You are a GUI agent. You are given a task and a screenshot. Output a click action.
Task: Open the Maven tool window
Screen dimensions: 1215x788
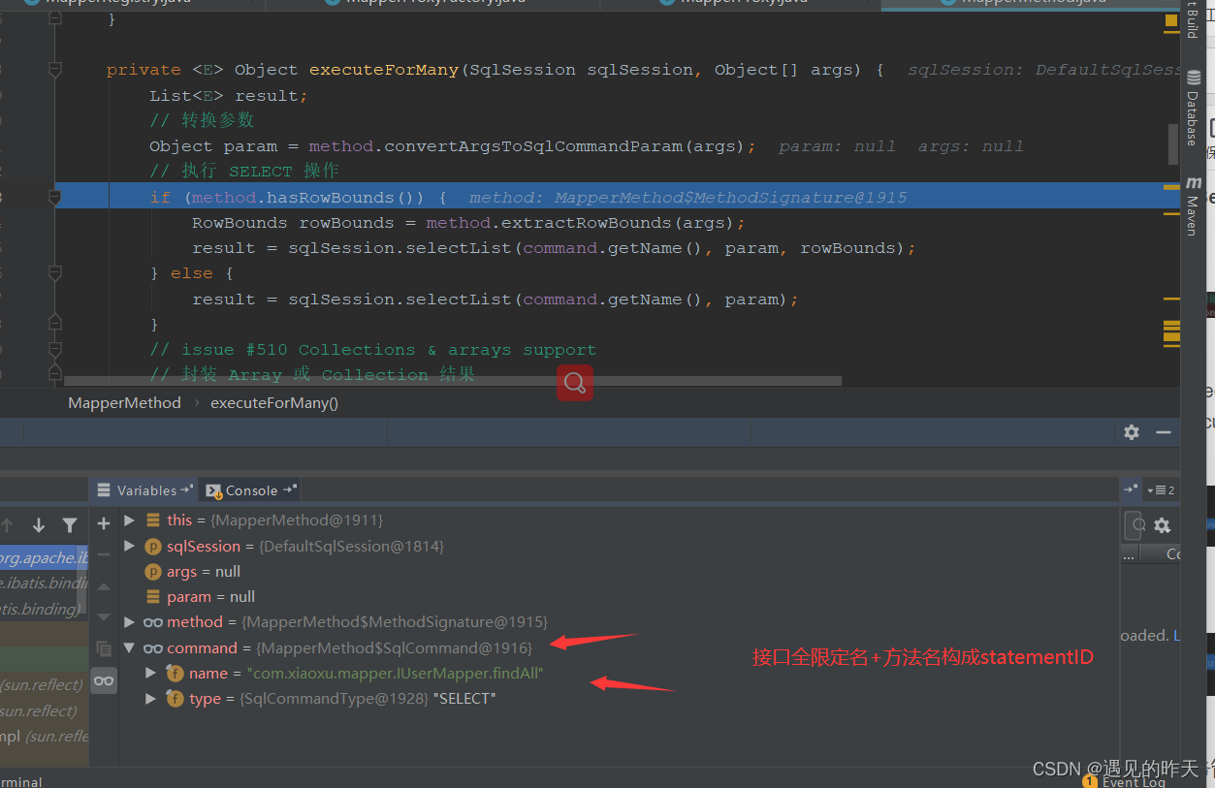pos(1193,206)
